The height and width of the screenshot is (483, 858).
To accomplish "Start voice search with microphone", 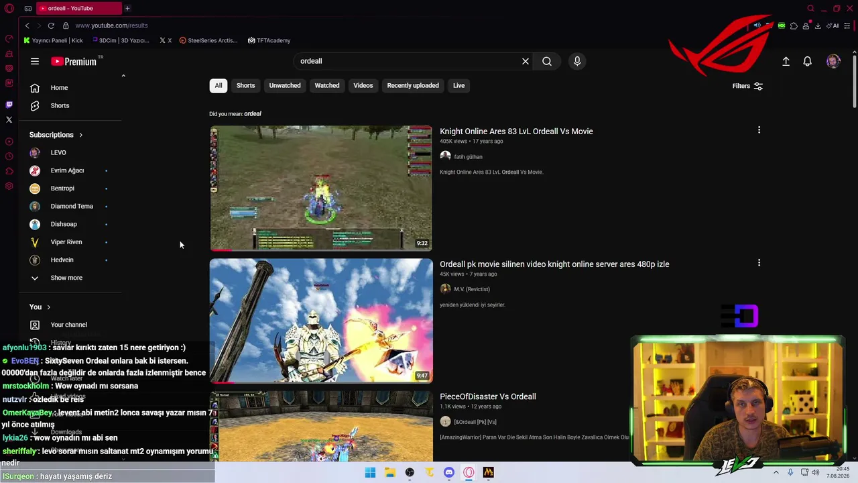I will (x=577, y=61).
